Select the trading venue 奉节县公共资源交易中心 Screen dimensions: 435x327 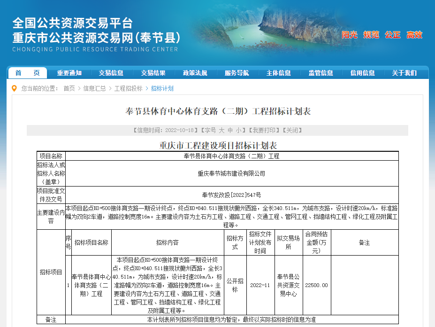[289, 285]
